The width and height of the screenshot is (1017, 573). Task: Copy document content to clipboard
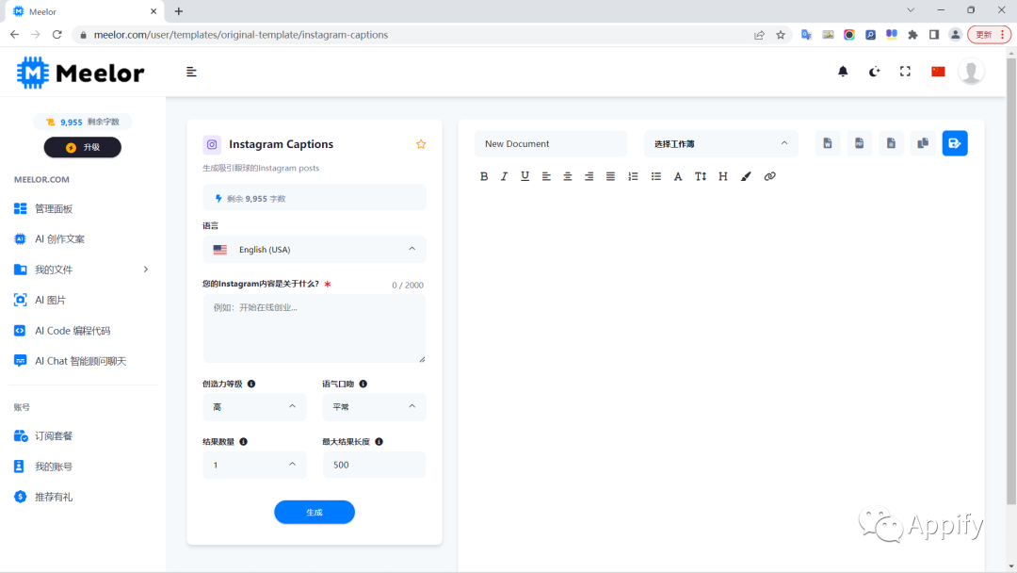923,143
